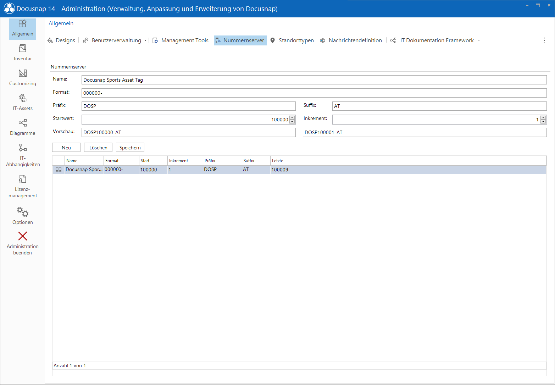Viewport: 555px width, 385px height.
Task: Open the Customizing sidebar section
Action: 23,78
